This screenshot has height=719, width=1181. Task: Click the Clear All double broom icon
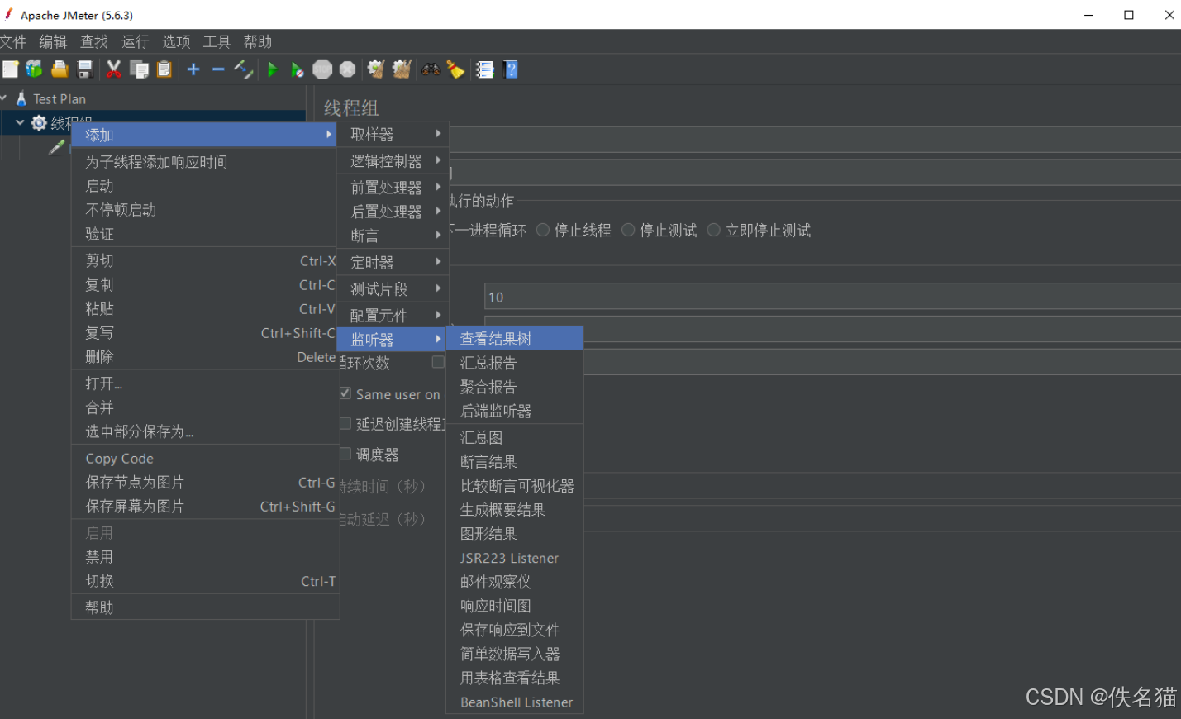[x=402, y=69]
